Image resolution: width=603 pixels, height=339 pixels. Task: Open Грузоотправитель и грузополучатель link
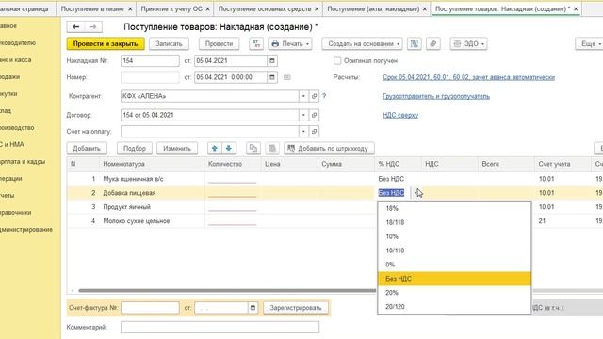click(x=436, y=96)
